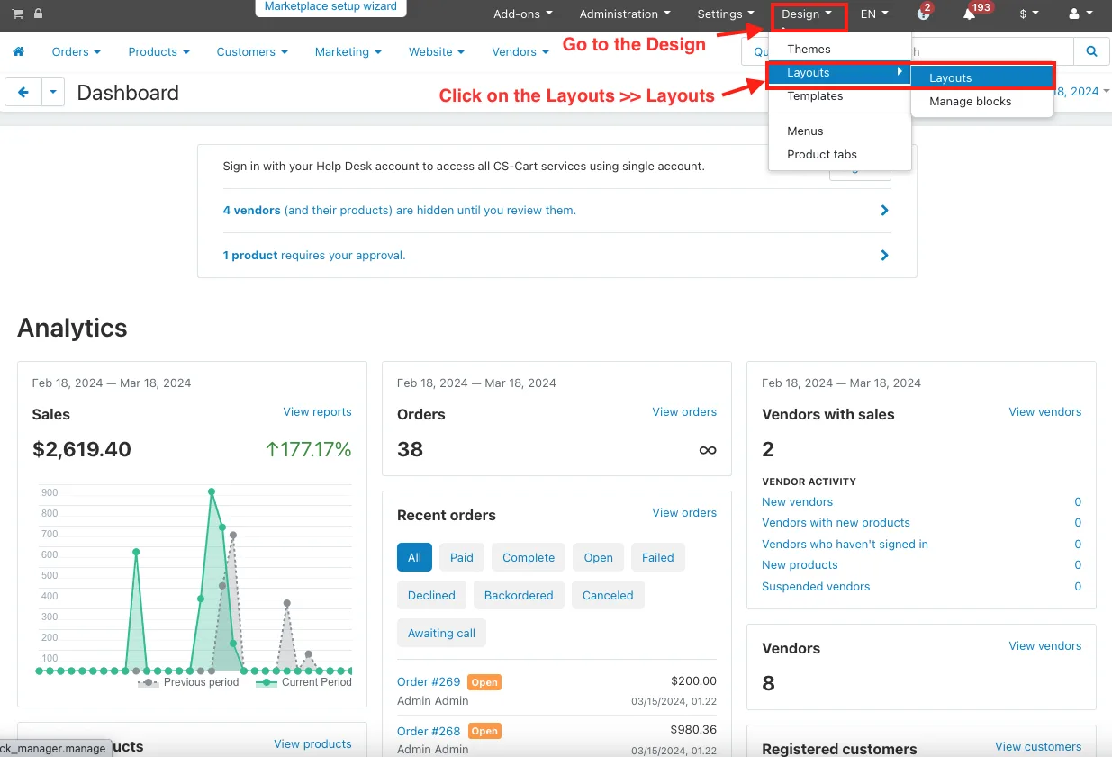Click the user account icon
The width and height of the screenshot is (1112, 757).
(x=1078, y=14)
